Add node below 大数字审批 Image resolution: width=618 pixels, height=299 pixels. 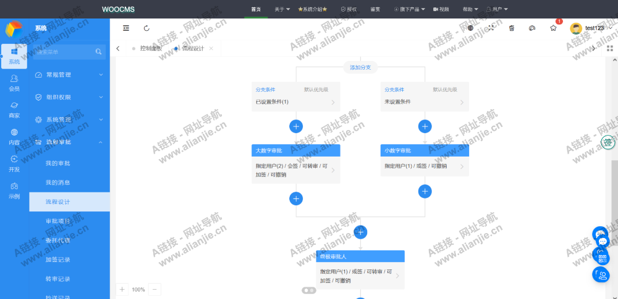click(x=296, y=199)
